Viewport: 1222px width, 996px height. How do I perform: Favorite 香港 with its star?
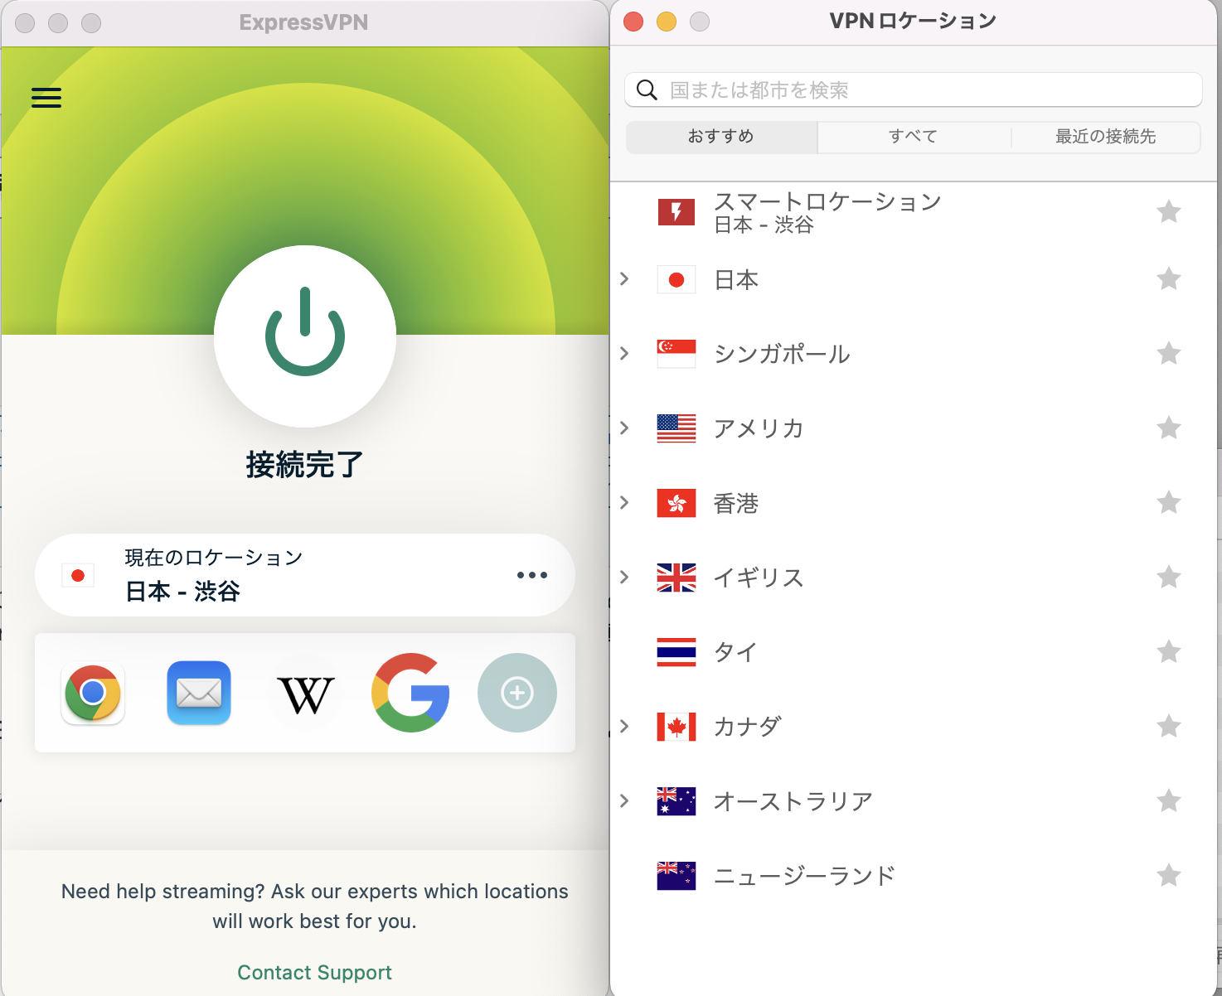(1169, 503)
